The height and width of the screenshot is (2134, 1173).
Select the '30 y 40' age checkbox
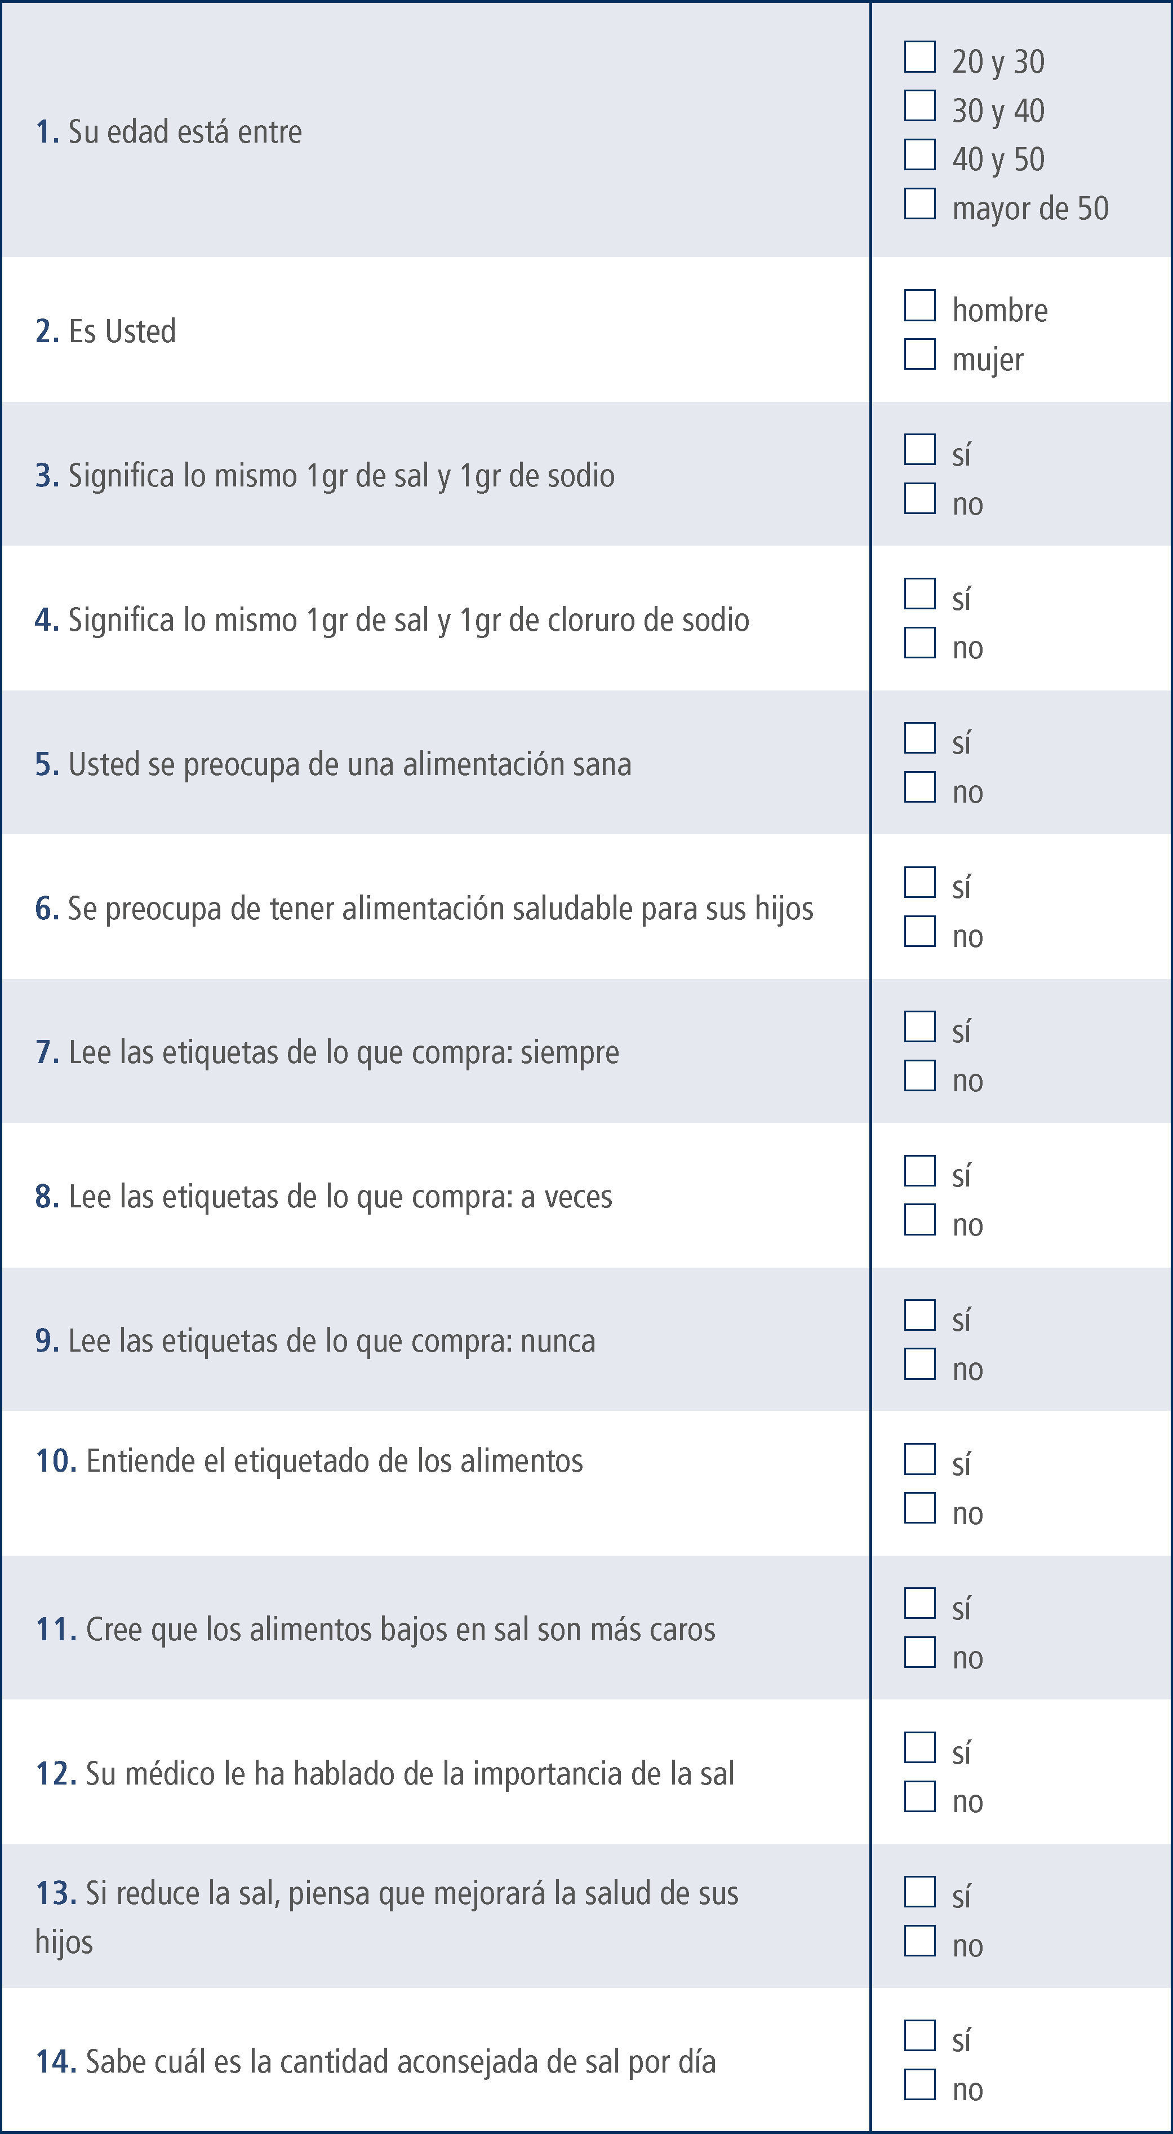point(919,106)
